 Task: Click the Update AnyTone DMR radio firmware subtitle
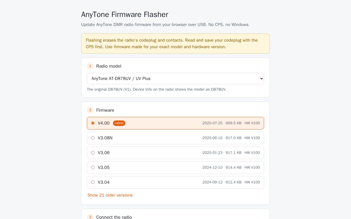tap(165, 25)
